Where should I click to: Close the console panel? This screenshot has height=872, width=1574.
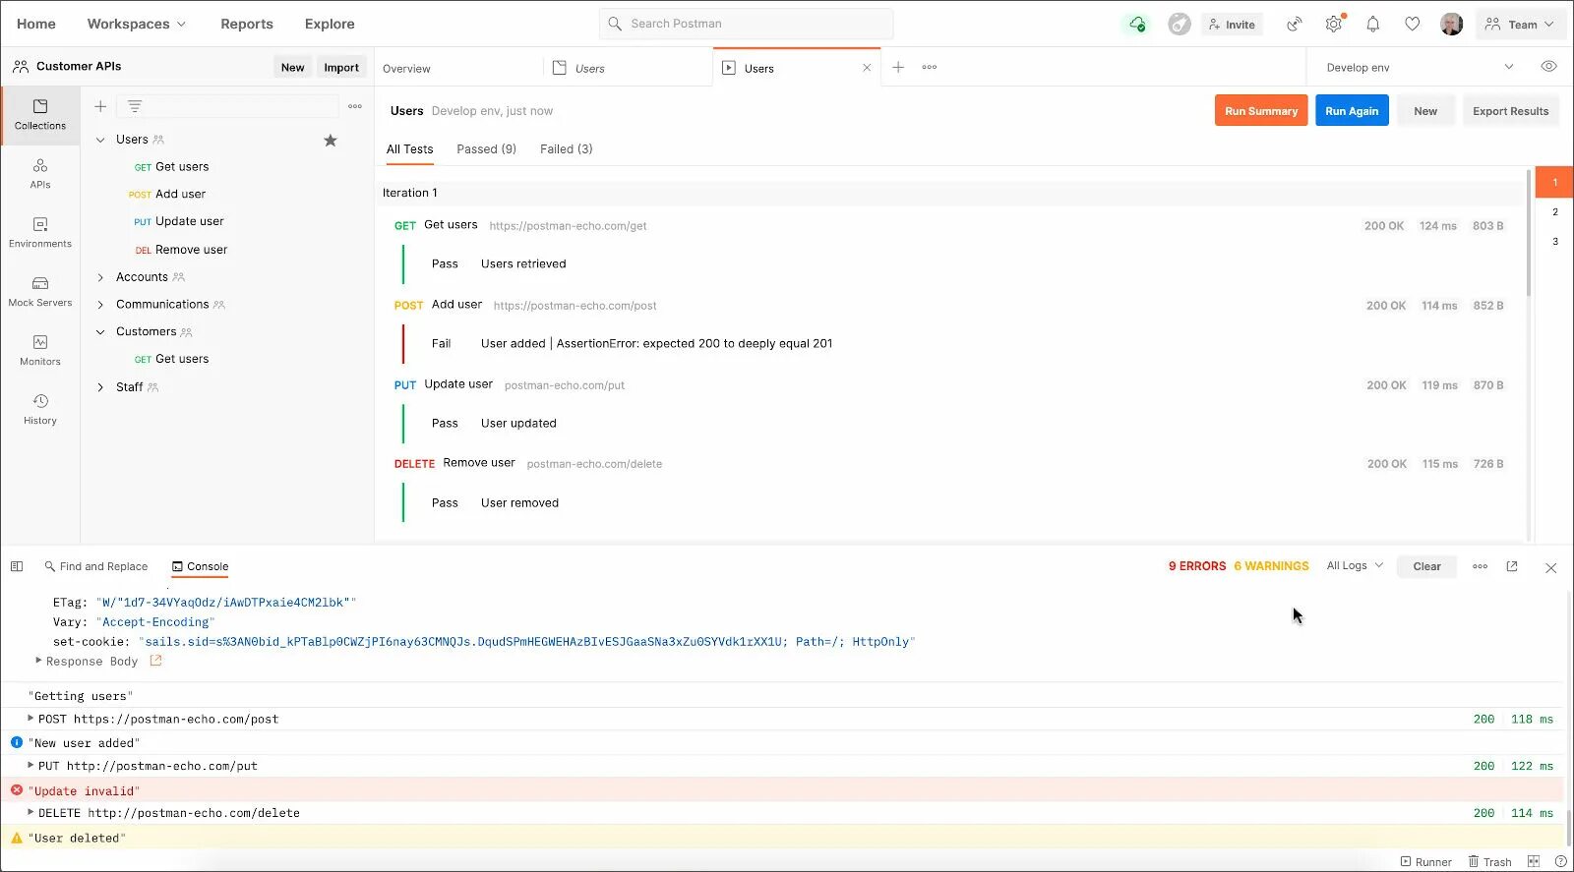pos(1550,567)
